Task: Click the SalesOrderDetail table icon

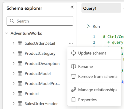Action: [20, 43]
